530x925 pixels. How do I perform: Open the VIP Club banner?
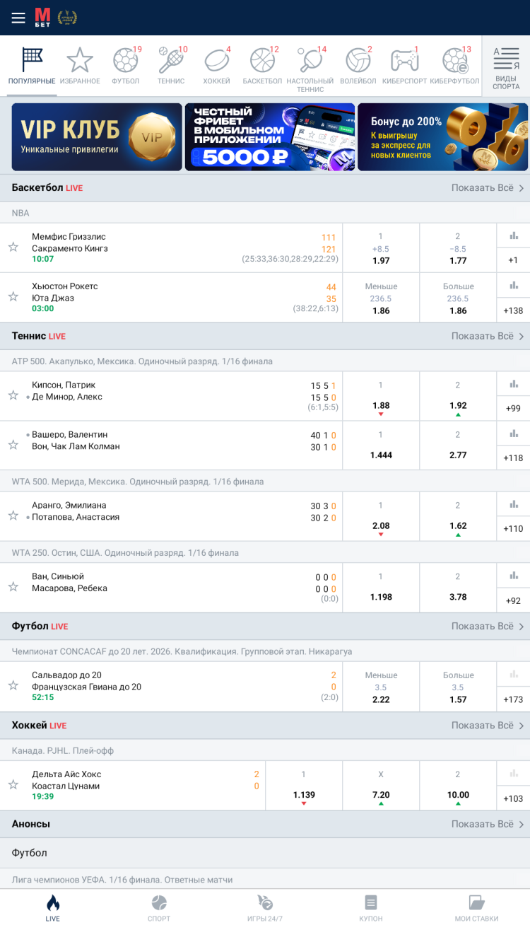(x=97, y=137)
